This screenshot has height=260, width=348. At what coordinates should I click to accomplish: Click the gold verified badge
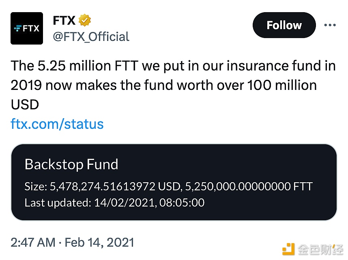point(84,20)
